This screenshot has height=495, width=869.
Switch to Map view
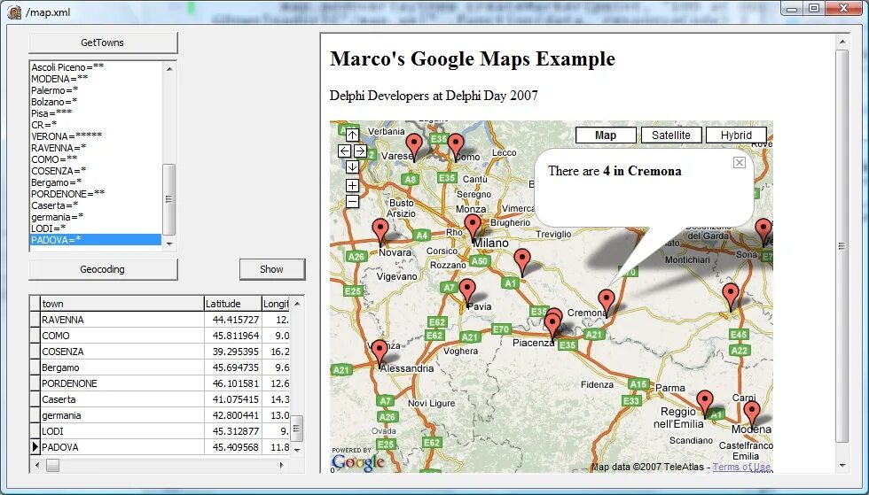click(x=606, y=135)
